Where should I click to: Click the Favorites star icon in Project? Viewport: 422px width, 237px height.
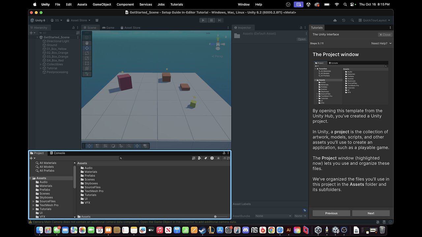tap(218, 158)
